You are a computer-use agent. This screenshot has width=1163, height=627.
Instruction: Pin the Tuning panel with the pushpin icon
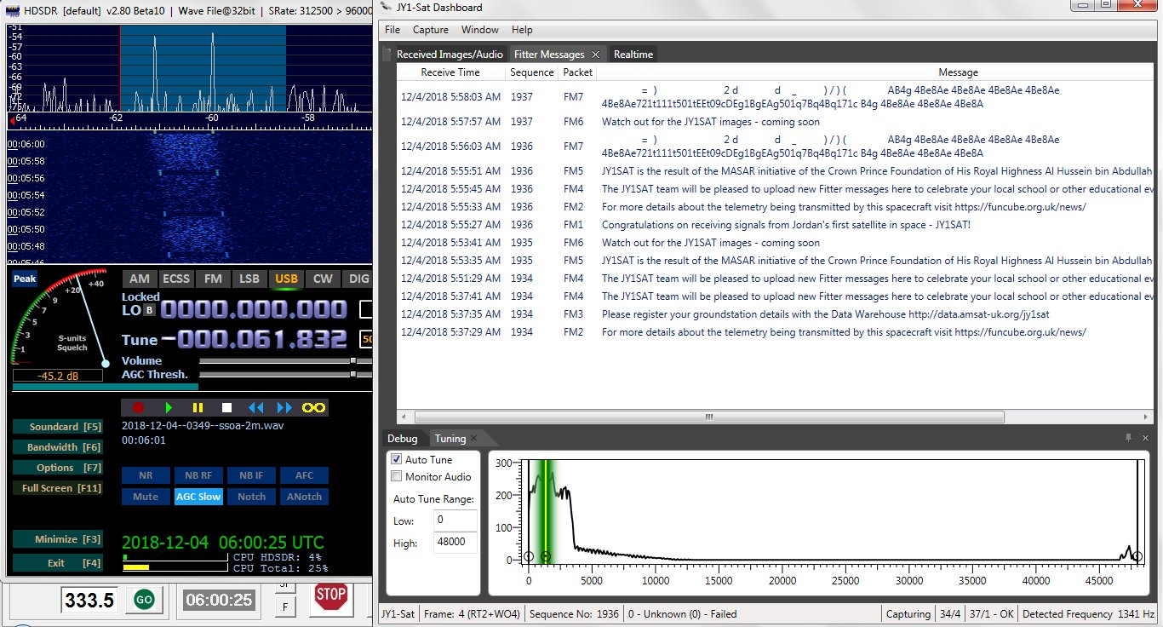click(x=1129, y=438)
